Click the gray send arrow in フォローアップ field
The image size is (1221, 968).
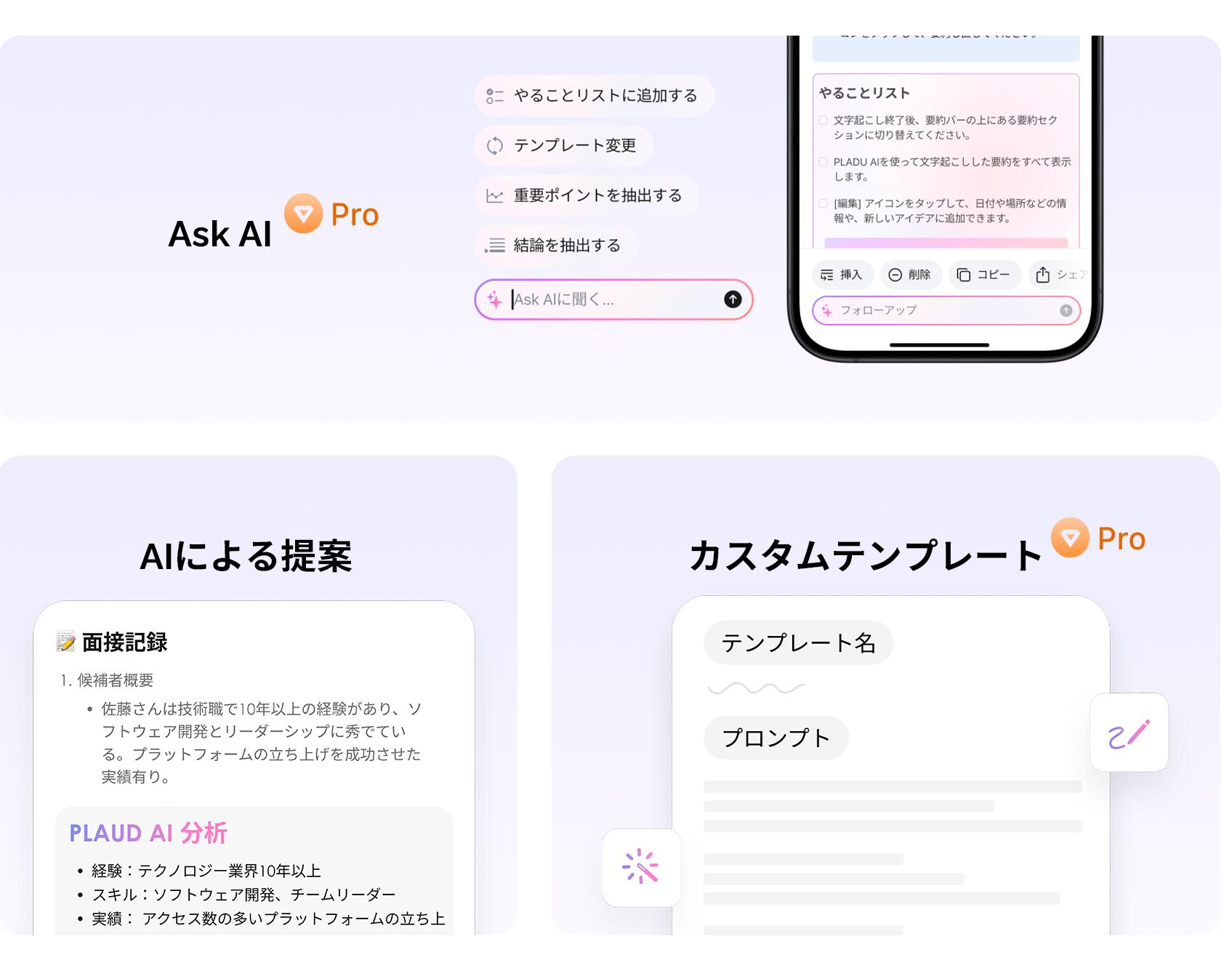pyautogui.click(x=1065, y=310)
